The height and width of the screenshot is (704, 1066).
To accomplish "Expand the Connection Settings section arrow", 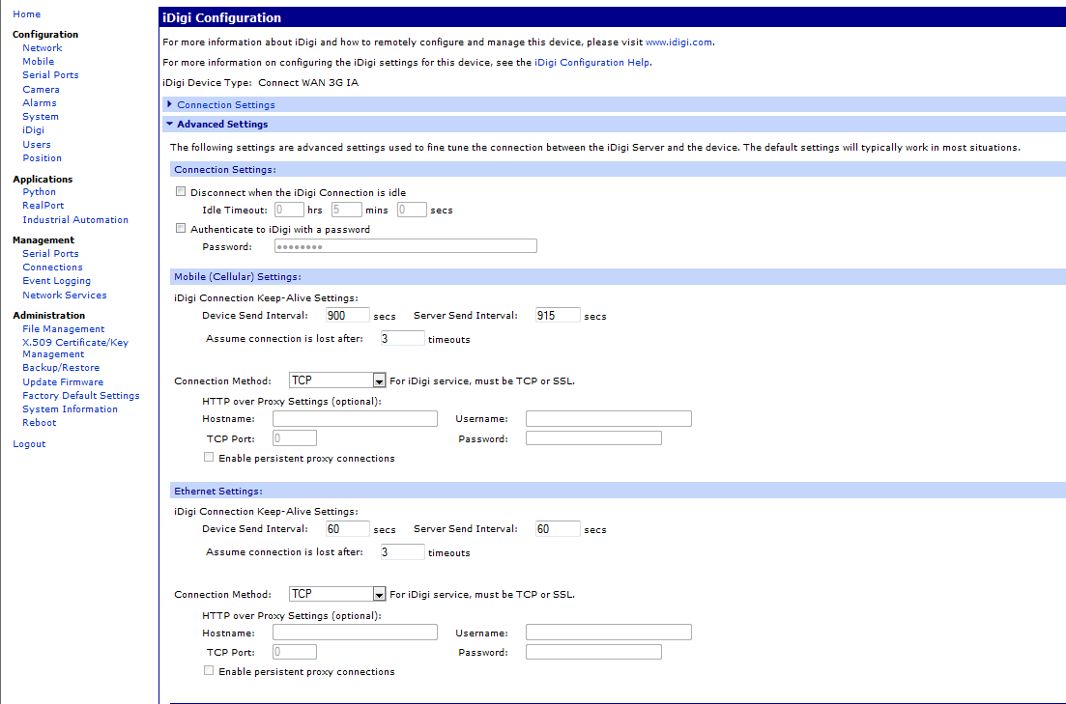I will 170,104.
